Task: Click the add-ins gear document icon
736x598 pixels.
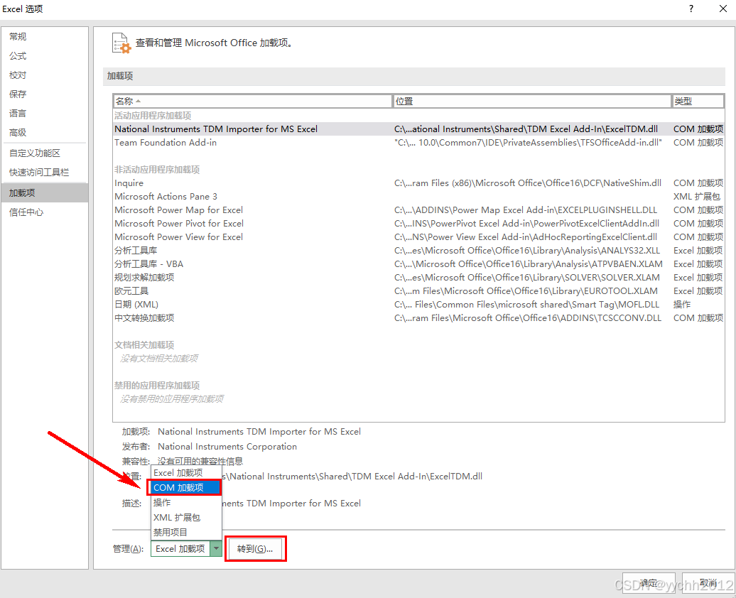Action: pos(121,43)
